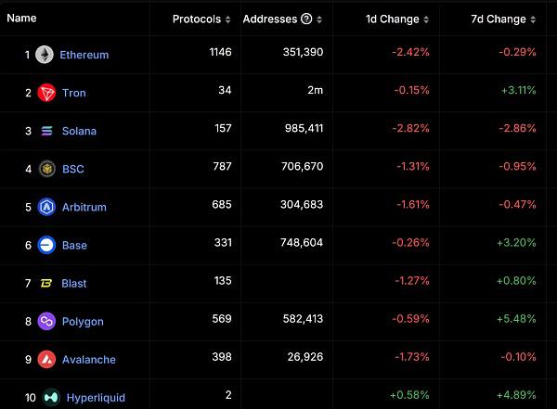Click the Avalanche chain logo icon
Viewport: 557px width, 409px height.
click(46, 359)
